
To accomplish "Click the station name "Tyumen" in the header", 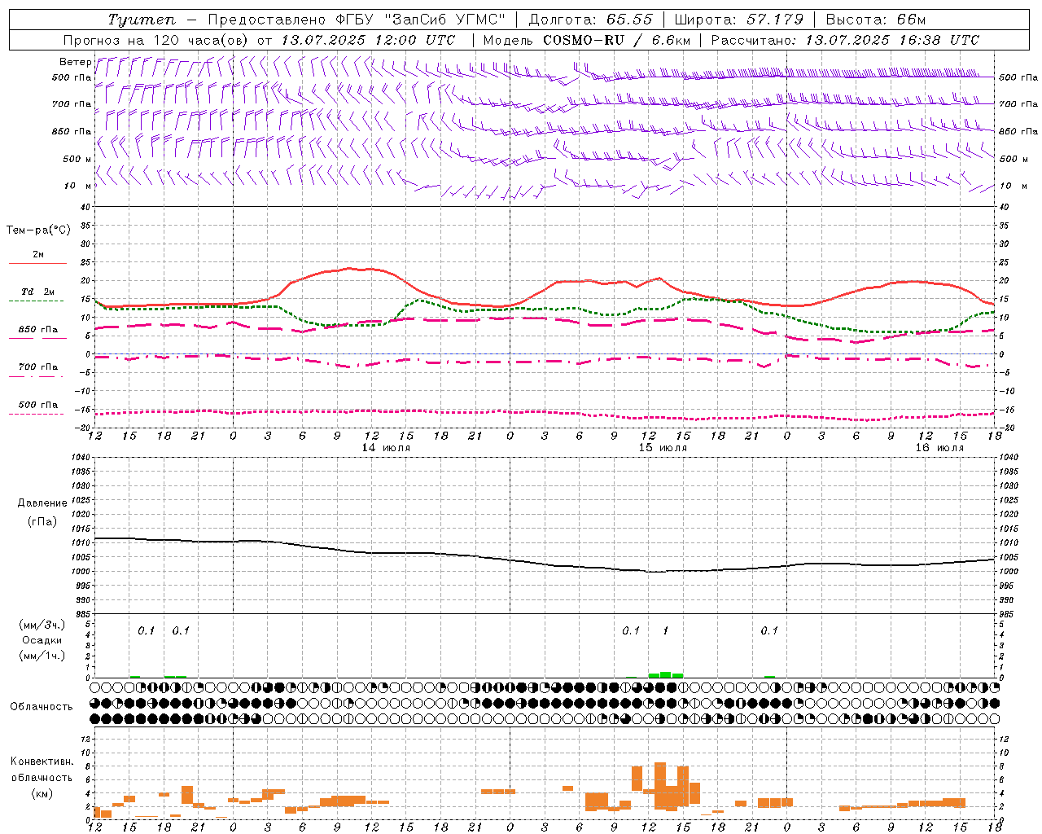I will (141, 20).
